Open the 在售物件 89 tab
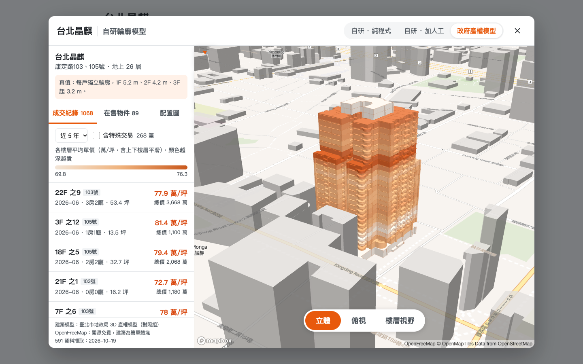 point(121,113)
